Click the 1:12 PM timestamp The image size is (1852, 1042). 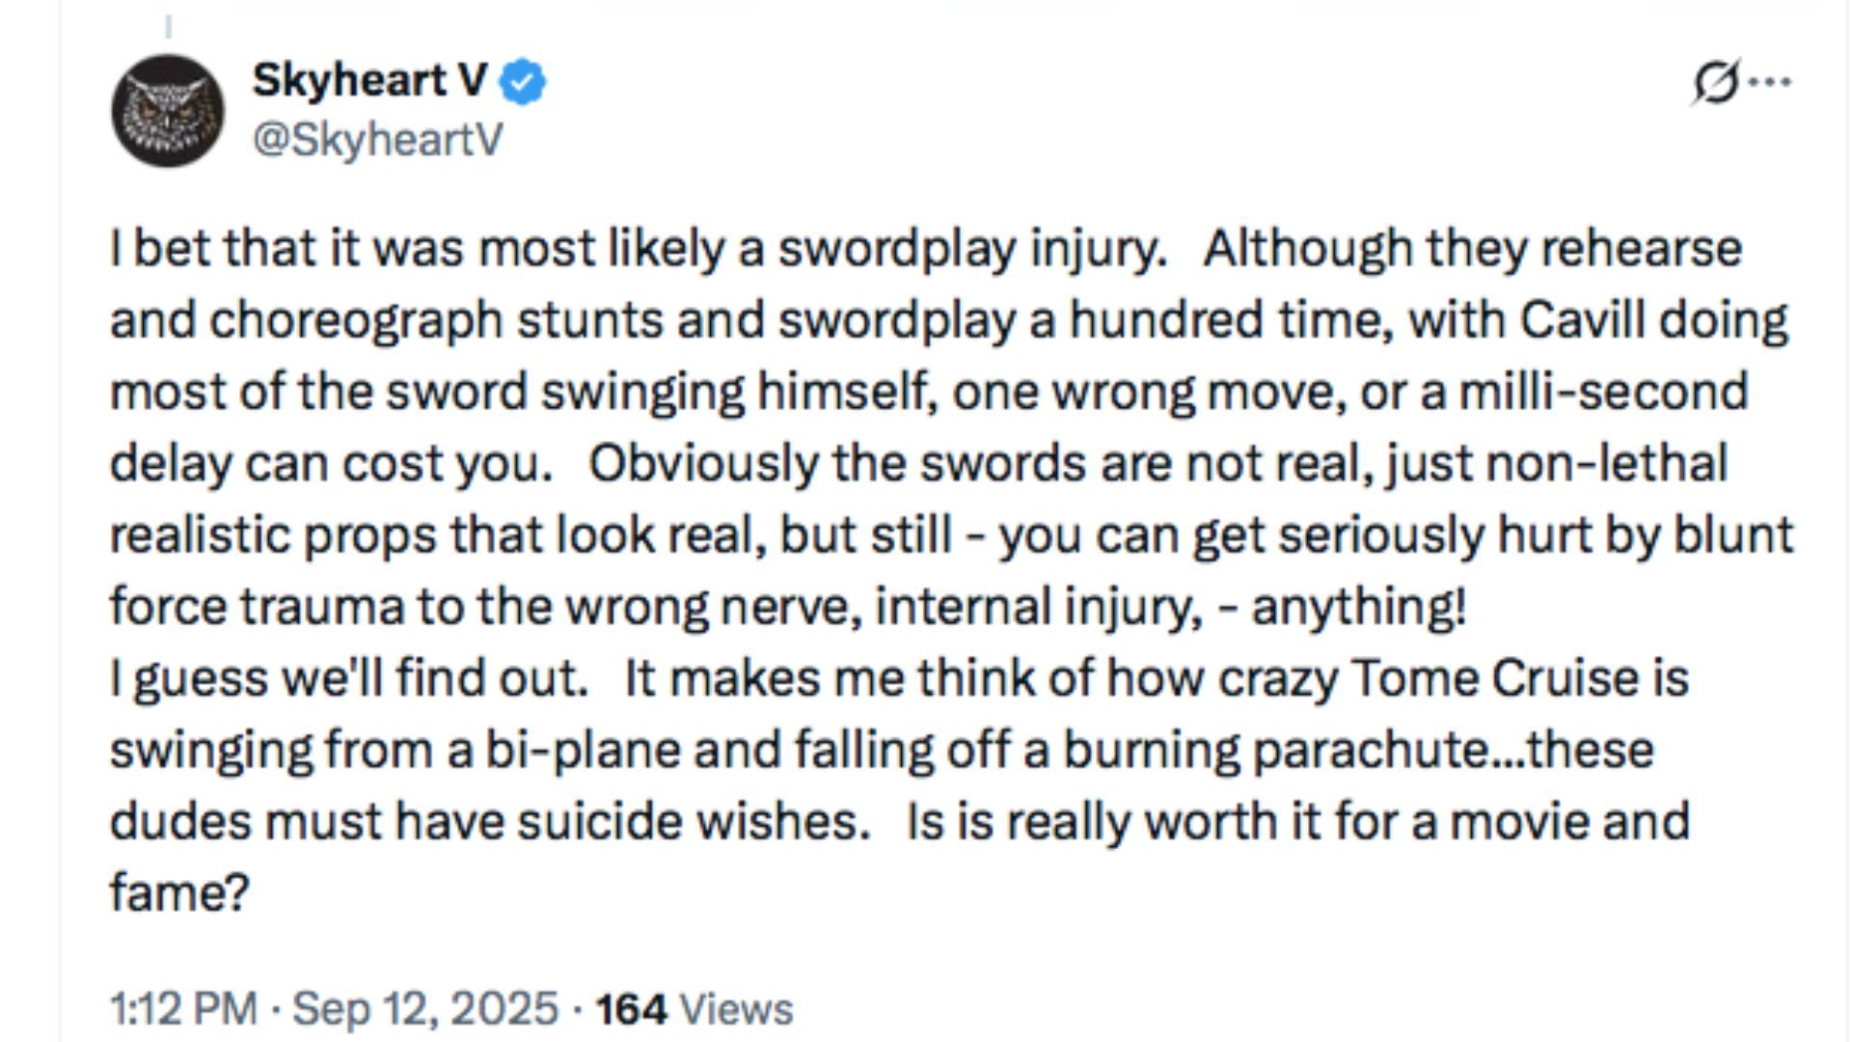pos(183,1009)
